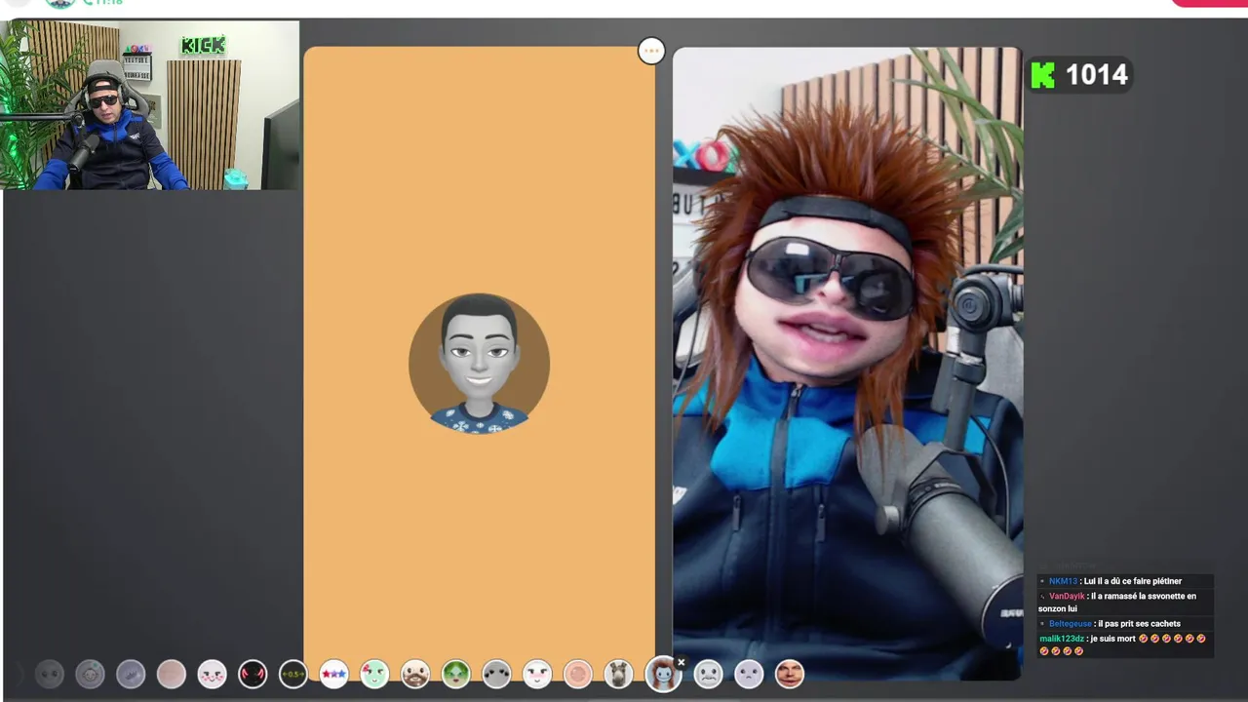Choose the gray face with dark eyes filter
This screenshot has width=1248, height=702.
[x=496, y=674]
